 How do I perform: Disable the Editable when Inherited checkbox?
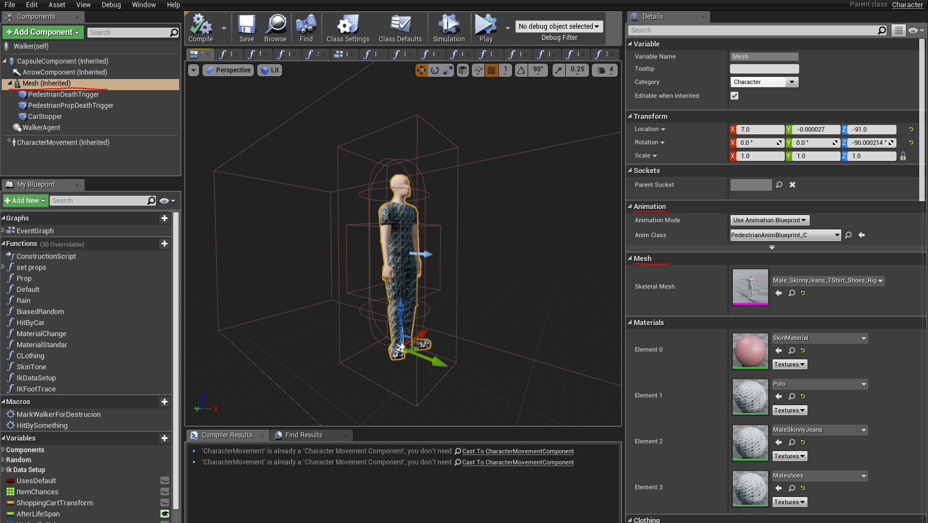coord(734,96)
